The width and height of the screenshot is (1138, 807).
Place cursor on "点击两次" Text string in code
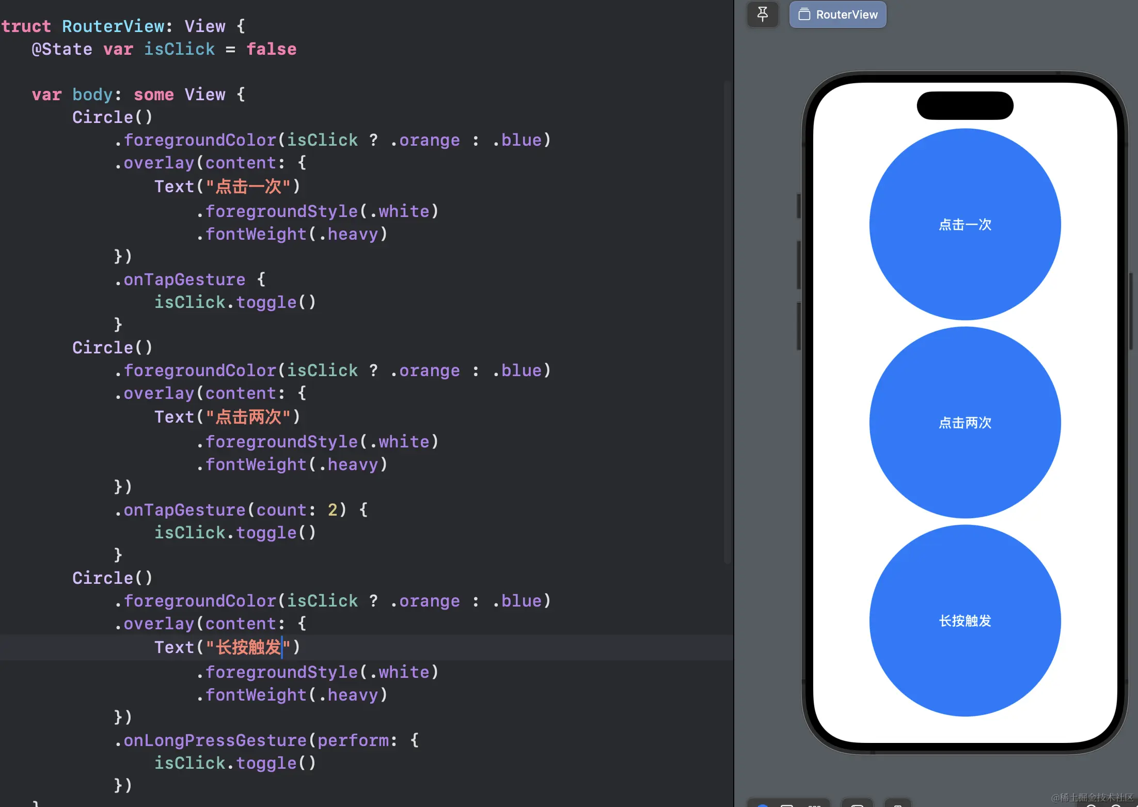click(248, 417)
